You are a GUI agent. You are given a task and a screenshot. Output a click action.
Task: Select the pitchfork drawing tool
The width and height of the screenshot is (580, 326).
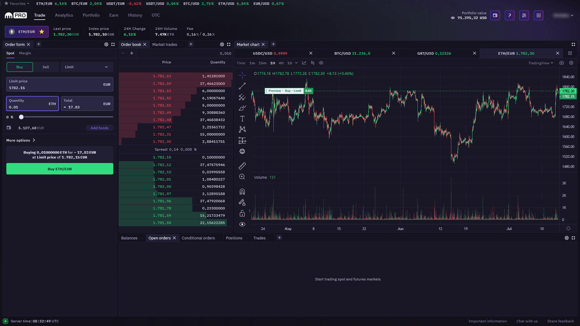point(242,97)
